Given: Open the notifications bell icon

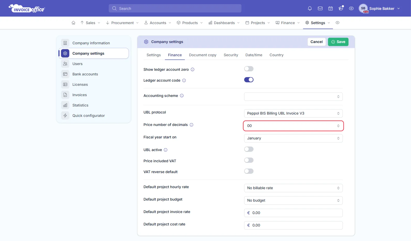Looking at the screenshot, I should point(310,9).
